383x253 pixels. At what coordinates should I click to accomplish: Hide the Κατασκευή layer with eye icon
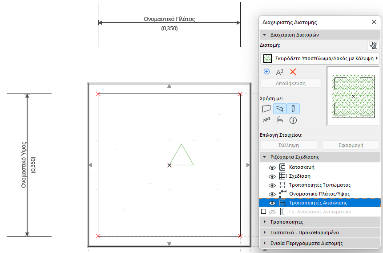tap(272, 167)
